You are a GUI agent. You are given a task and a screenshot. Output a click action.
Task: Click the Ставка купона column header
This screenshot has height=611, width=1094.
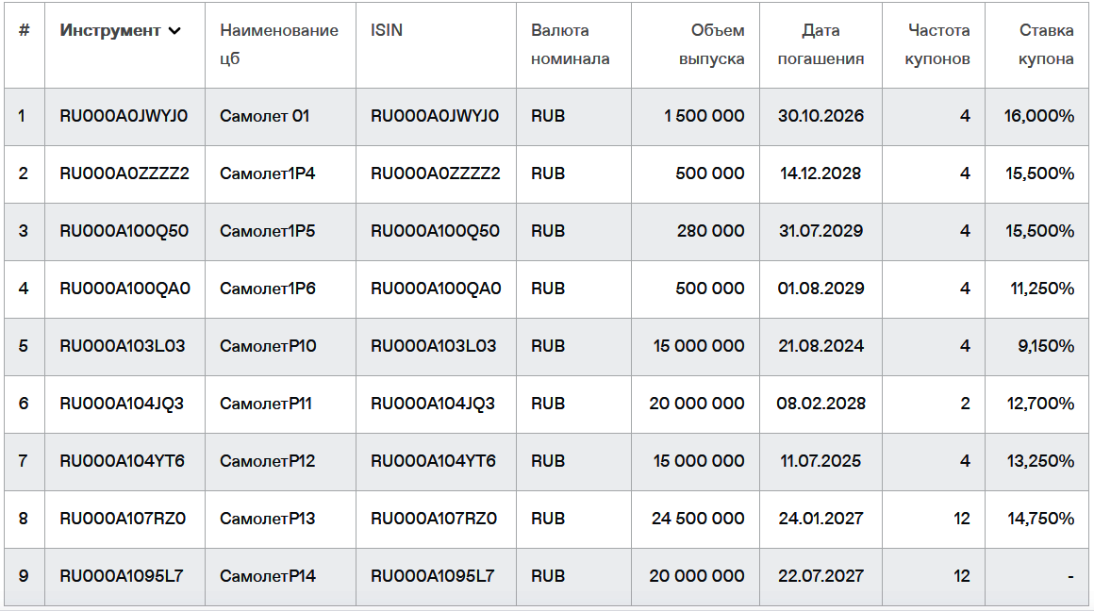coord(1045,44)
